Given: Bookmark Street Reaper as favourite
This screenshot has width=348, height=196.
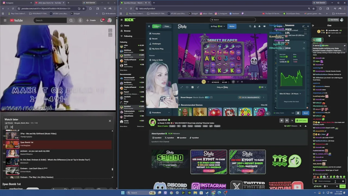Looking at the screenshot, I should 211,97.
